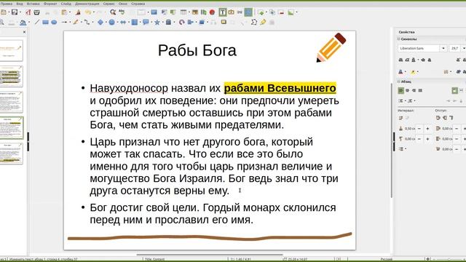This screenshot has width=466, height=262.
Task: Select the Callout speech bubble tool
Action: point(146,23)
